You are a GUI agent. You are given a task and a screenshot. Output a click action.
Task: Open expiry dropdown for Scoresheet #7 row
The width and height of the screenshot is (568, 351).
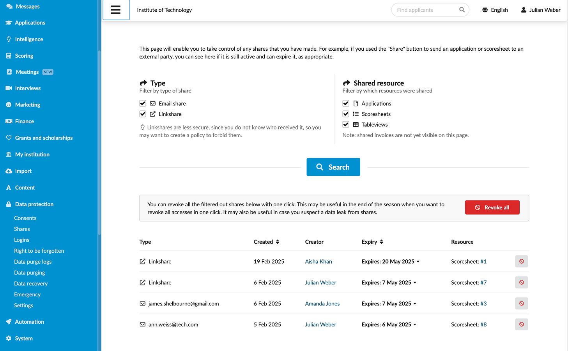coord(389,282)
